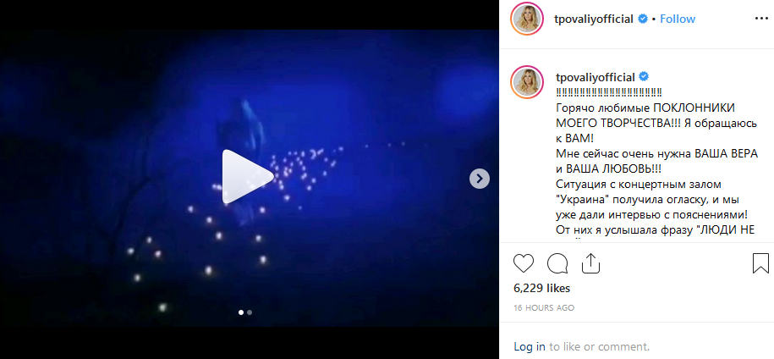
Task: Play the concert video
Action: 247,177
